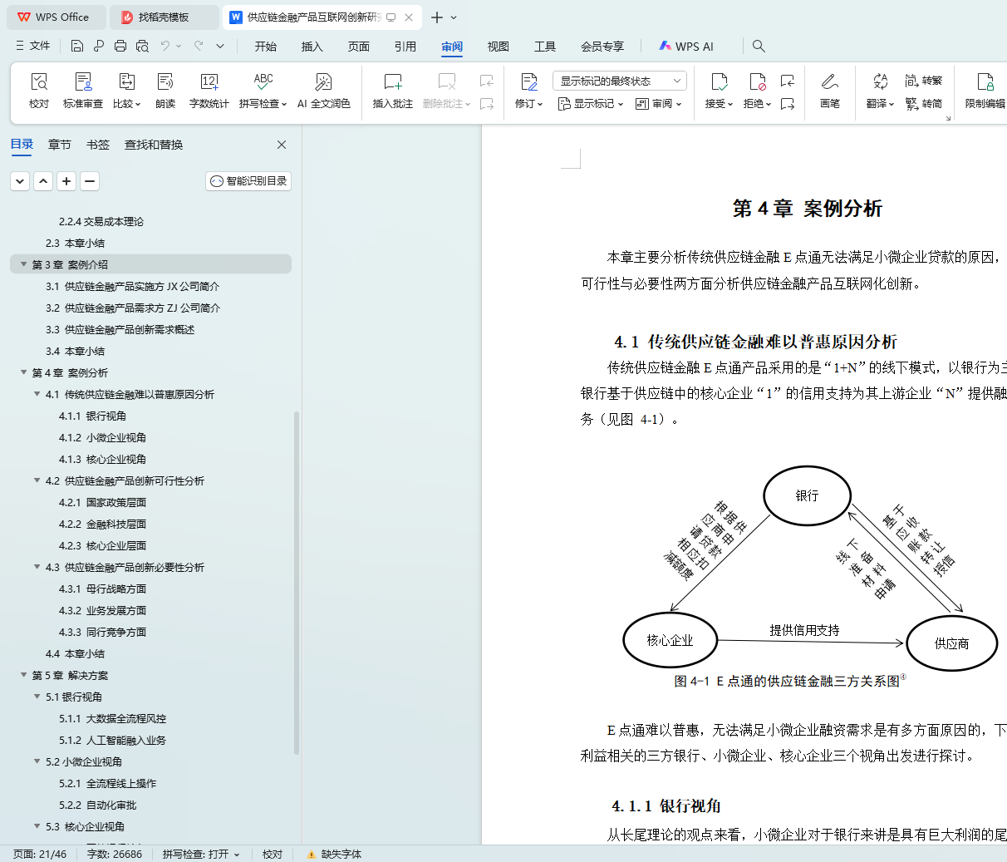Convert text with 转繁 button
Viewport: 1007px width, 862px height.
click(x=924, y=81)
